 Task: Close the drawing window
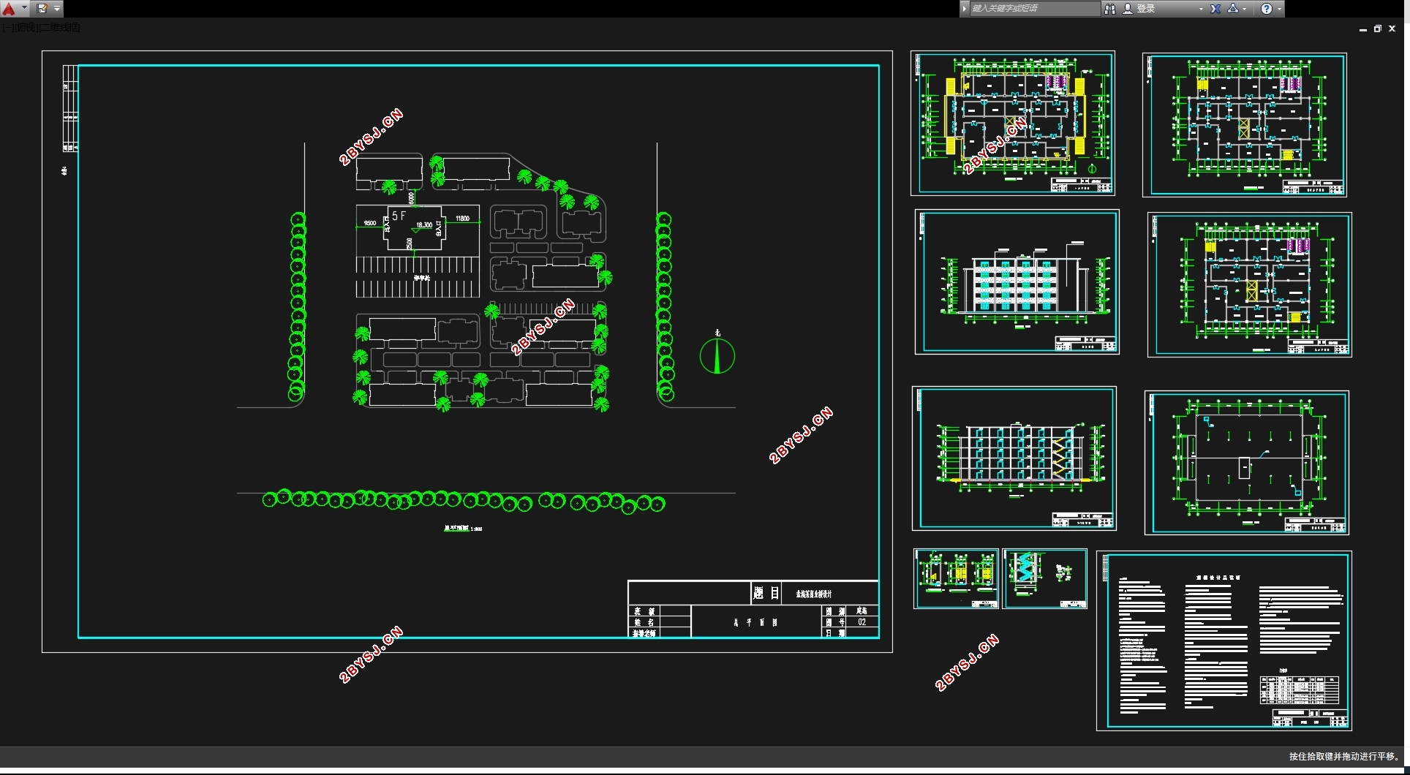1392,29
